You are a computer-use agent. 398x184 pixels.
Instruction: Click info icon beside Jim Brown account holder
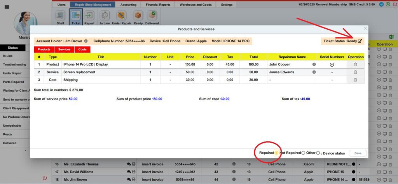86,41
